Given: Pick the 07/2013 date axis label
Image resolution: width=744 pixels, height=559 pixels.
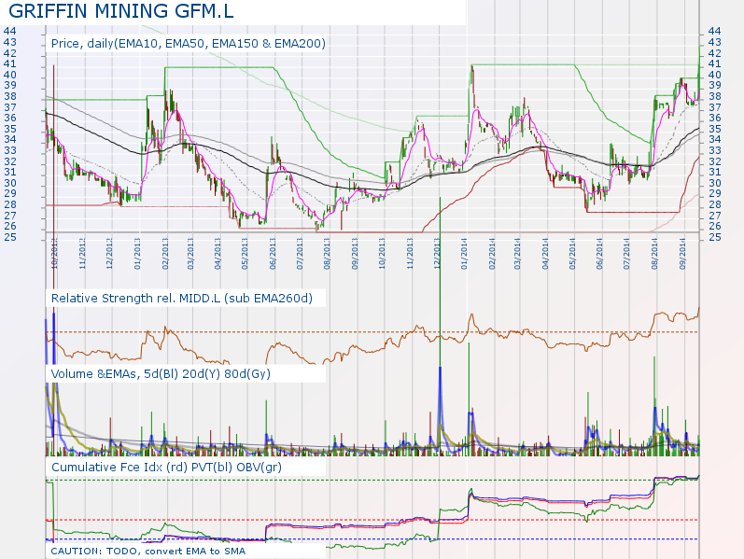Looking at the screenshot, I should click(x=300, y=254).
